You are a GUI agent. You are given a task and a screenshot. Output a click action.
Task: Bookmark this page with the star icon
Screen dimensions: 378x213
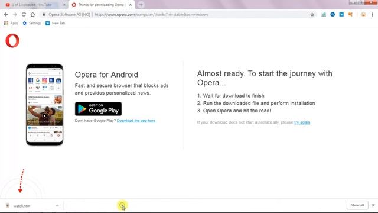pyautogui.click(x=312, y=14)
